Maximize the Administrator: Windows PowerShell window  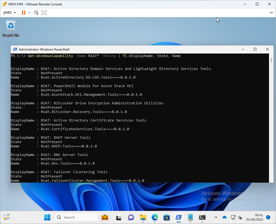coord(255,49)
